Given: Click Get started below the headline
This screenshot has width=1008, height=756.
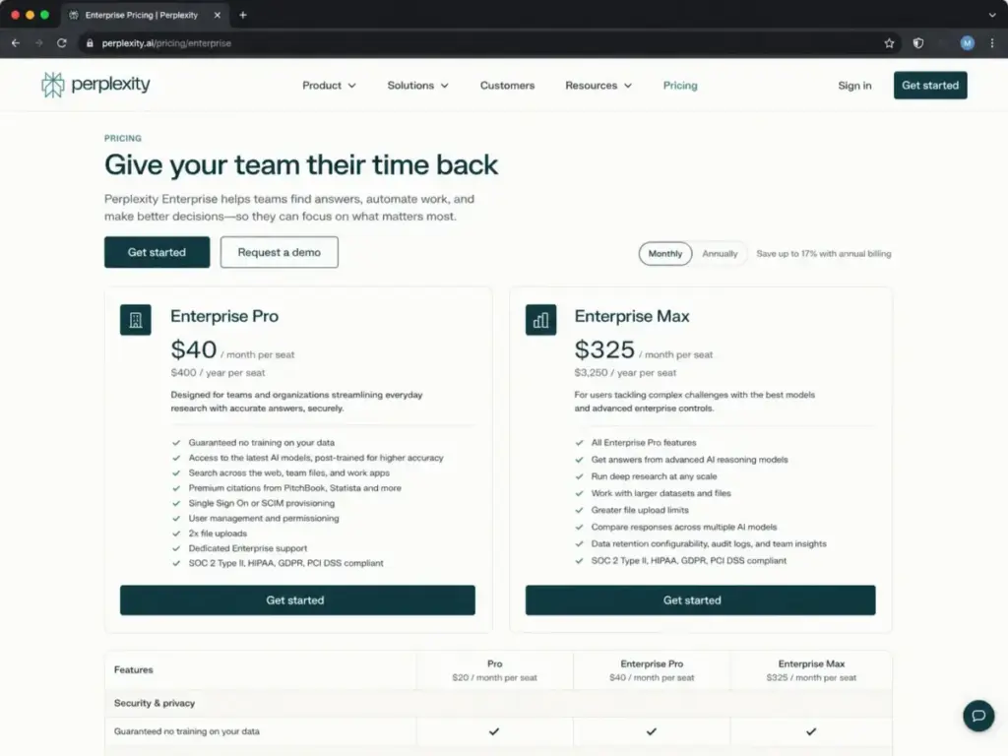Looking at the screenshot, I should pyautogui.click(x=157, y=252).
